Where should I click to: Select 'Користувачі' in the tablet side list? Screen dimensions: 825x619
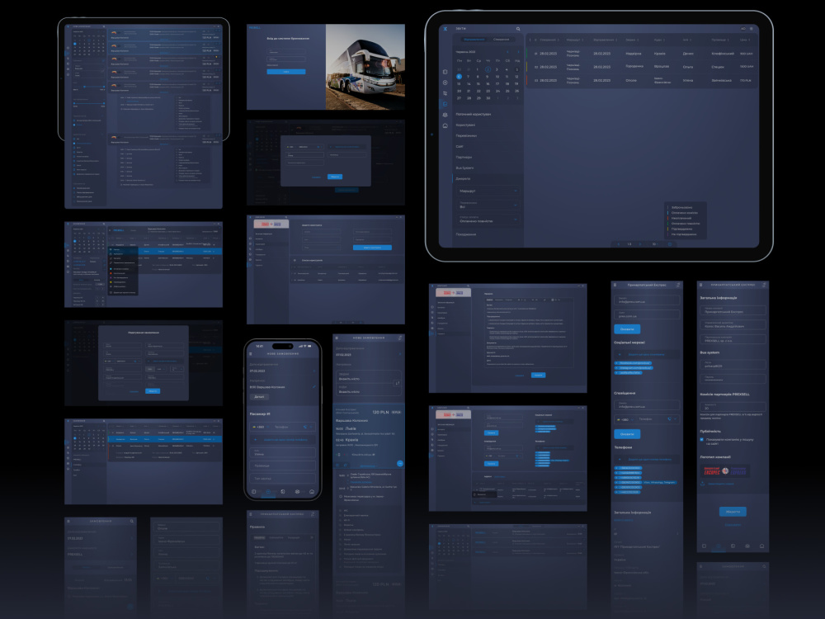465,125
